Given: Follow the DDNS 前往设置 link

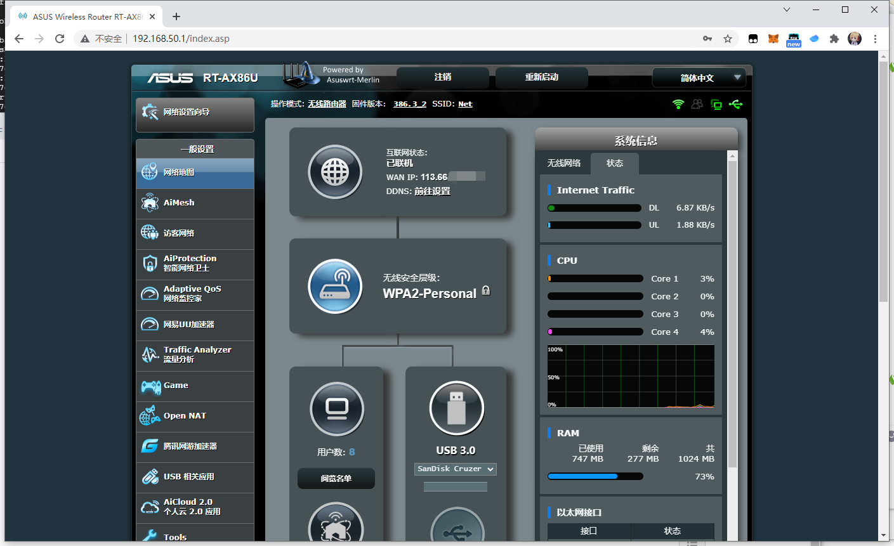Looking at the screenshot, I should pos(433,192).
